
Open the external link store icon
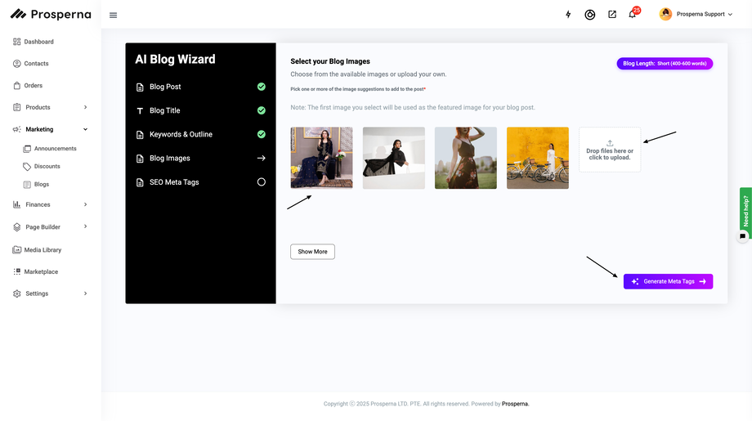(x=612, y=15)
